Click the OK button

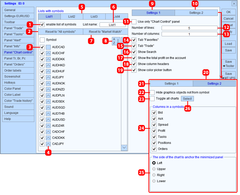click(x=228, y=12)
